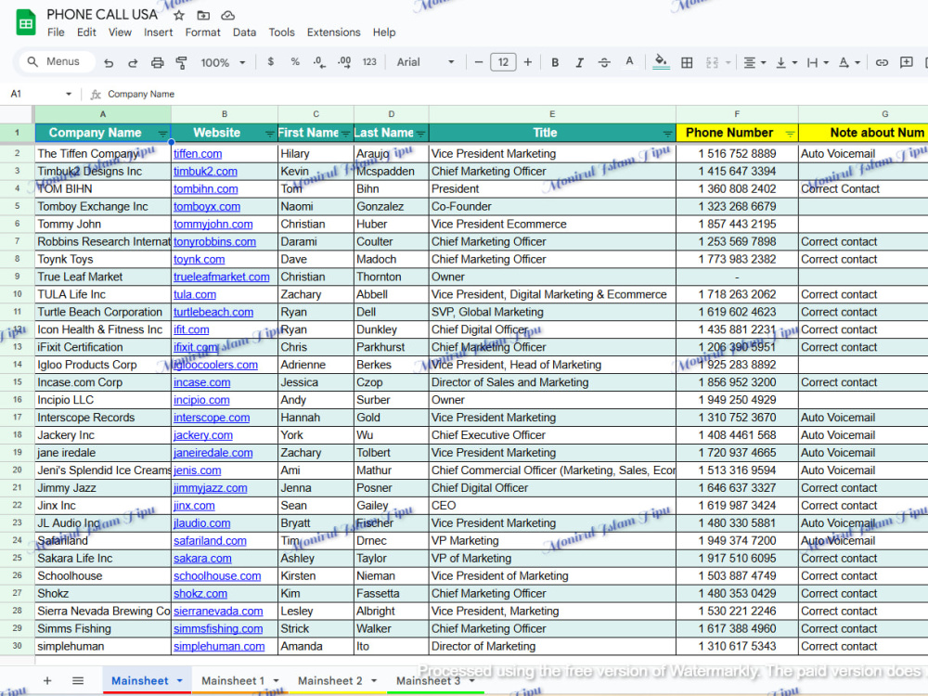This screenshot has width=928, height=696.
Task: Toggle Bold formatting
Action: tap(555, 62)
